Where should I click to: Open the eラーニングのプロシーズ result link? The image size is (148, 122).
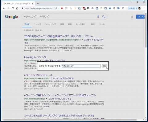[38, 75]
